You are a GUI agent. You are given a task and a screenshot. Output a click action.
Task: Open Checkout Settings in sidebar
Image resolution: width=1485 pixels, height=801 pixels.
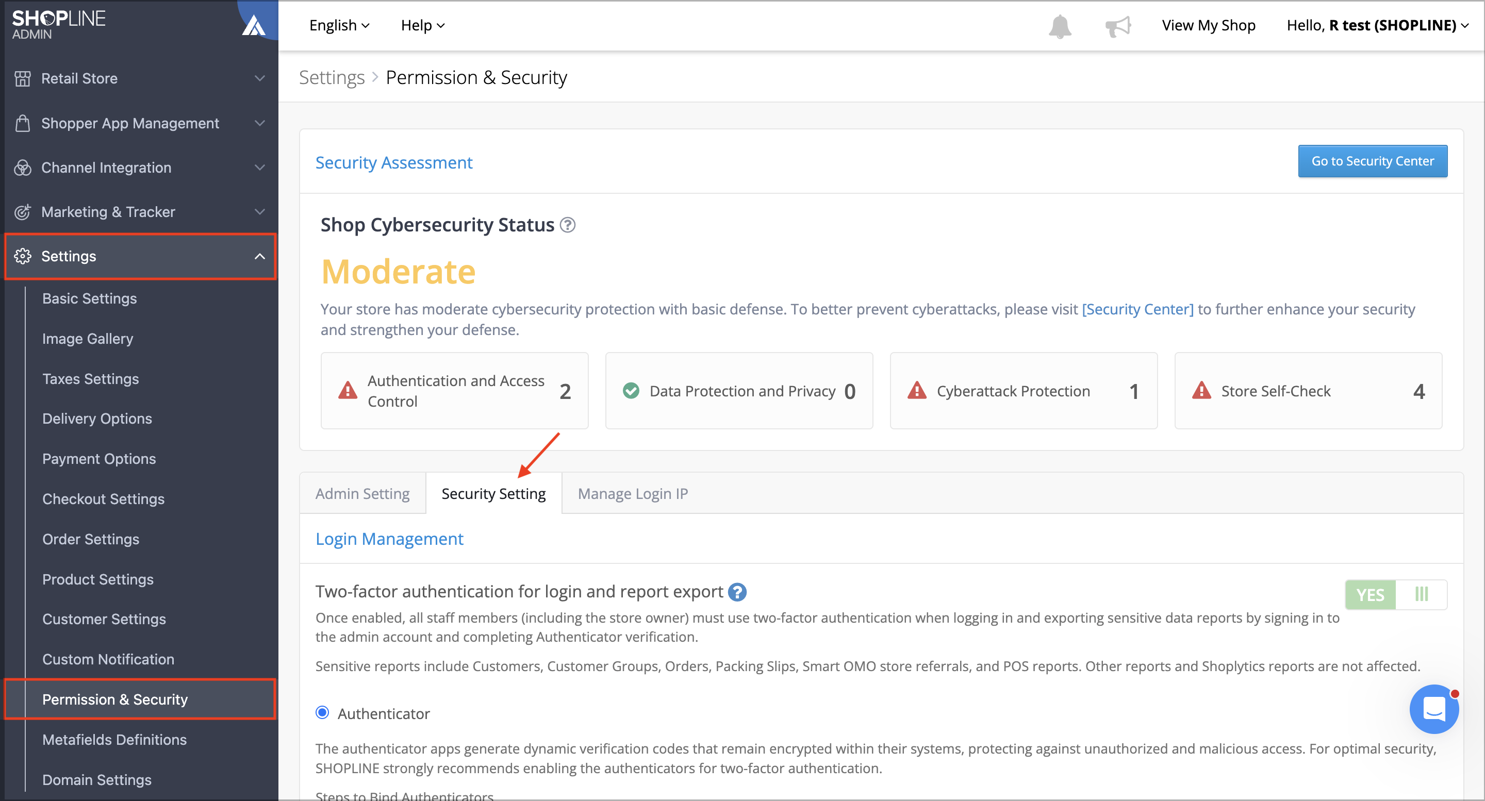[103, 499]
